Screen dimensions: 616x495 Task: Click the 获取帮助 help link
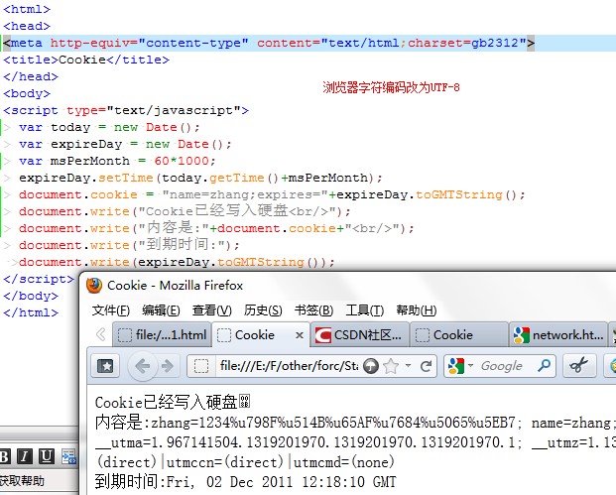tap(22, 481)
